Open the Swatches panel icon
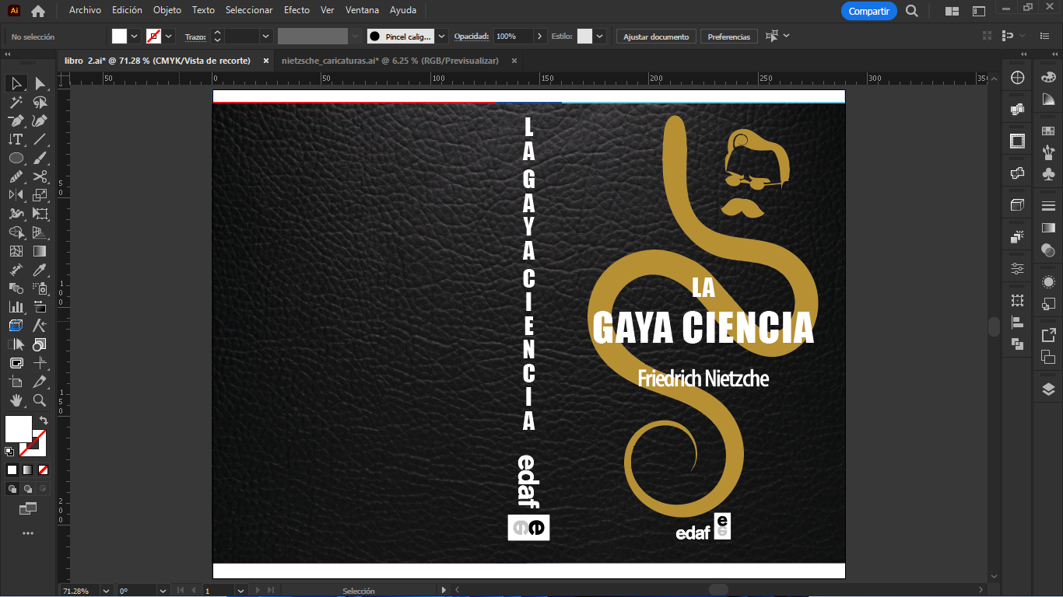Image resolution: width=1063 pixels, height=597 pixels. (1048, 131)
